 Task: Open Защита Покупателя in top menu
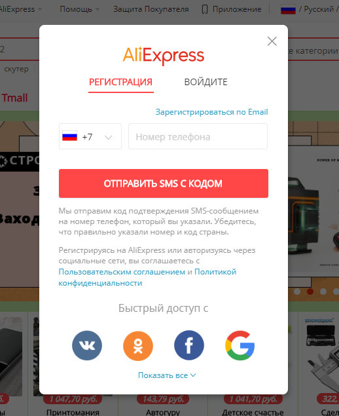point(151,9)
